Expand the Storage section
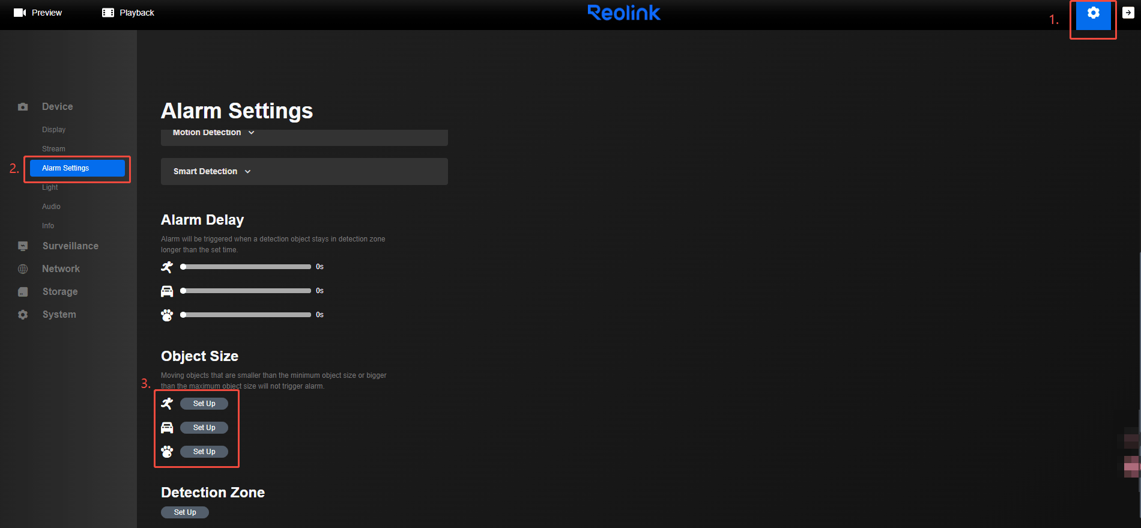 [x=60, y=292]
